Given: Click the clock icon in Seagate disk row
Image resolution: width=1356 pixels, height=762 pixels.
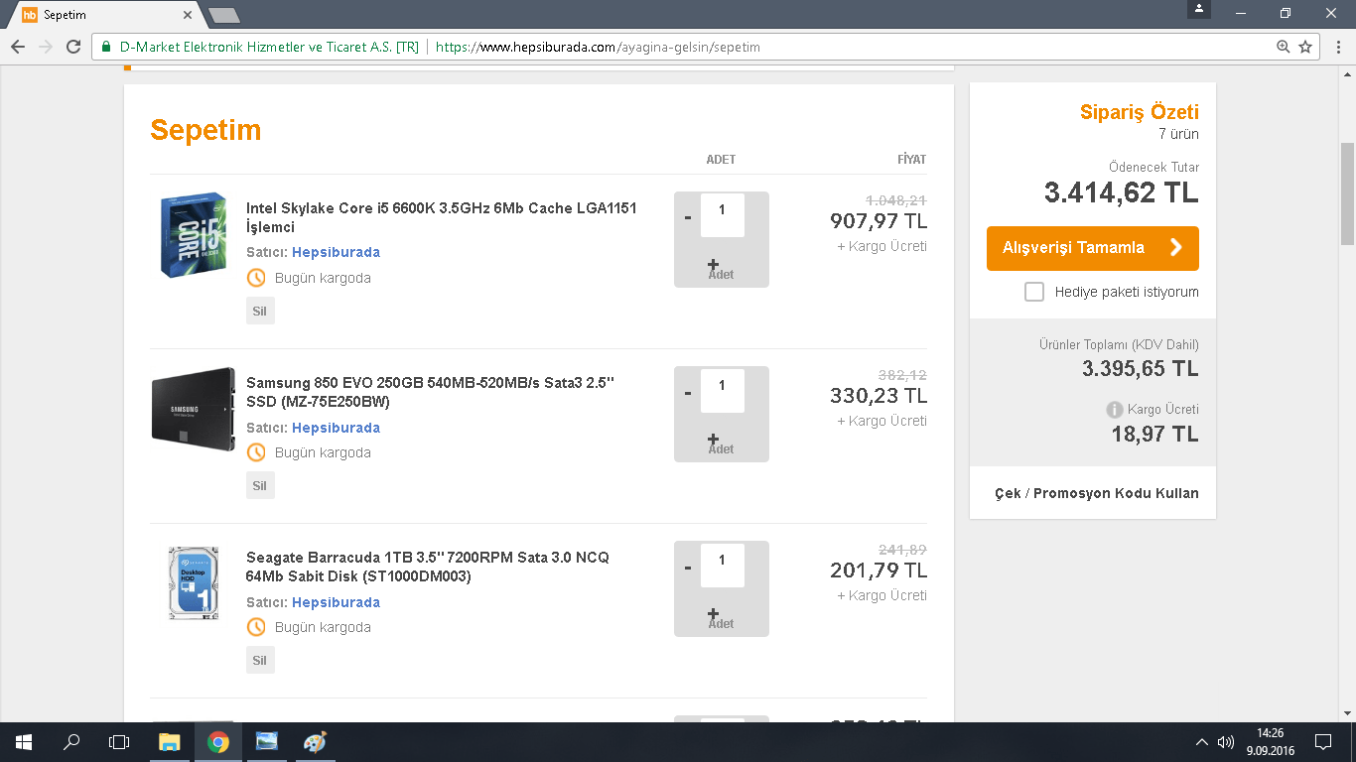Looking at the screenshot, I should [256, 627].
